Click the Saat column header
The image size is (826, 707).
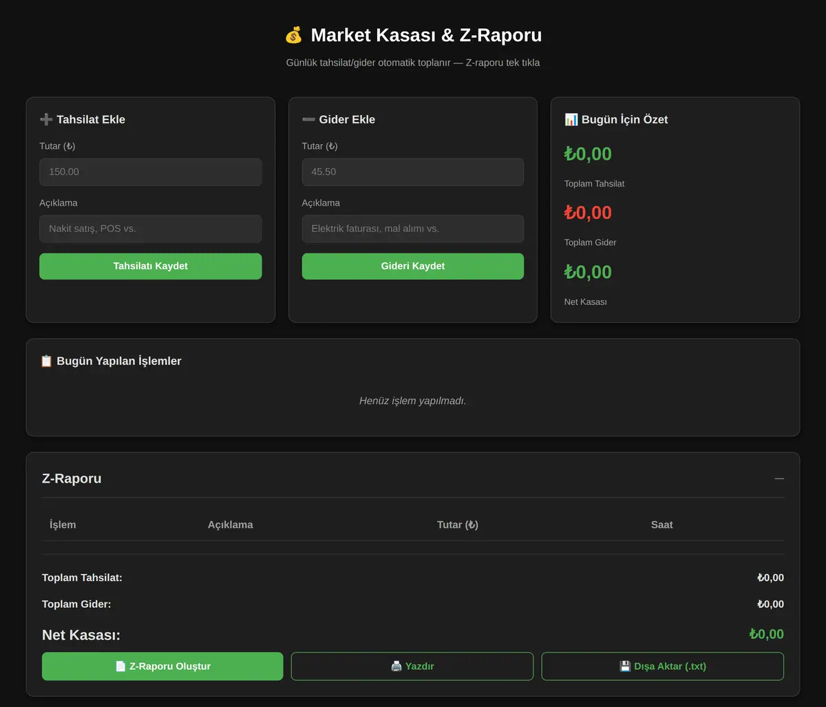pyautogui.click(x=662, y=525)
